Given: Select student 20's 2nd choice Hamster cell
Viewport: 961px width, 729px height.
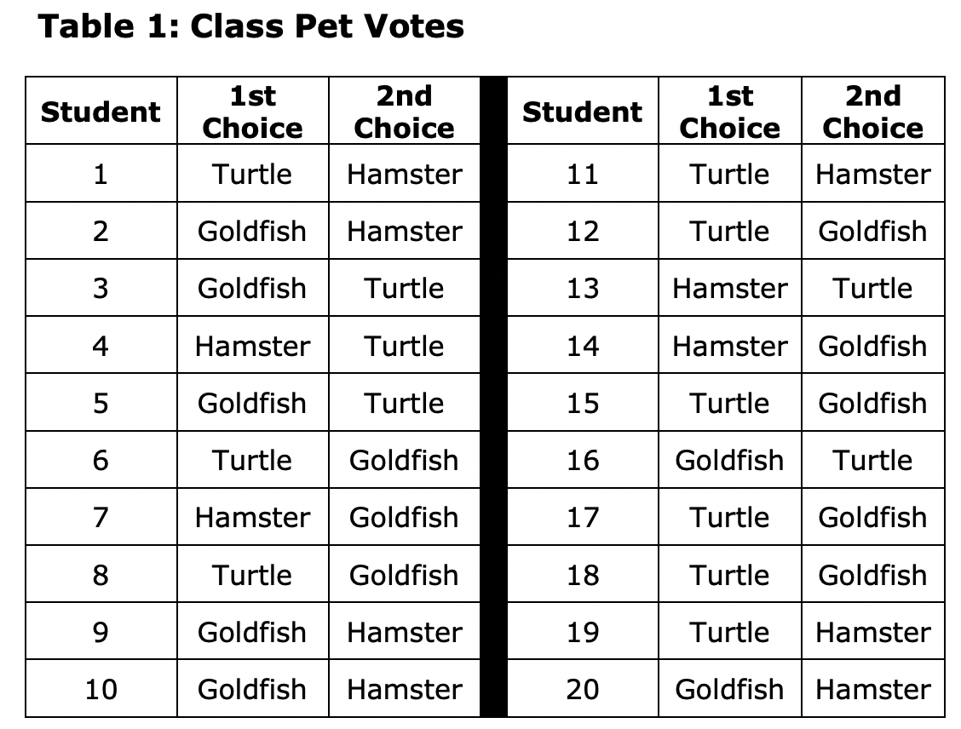Looking at the screenshot, I should pos(872,689).
